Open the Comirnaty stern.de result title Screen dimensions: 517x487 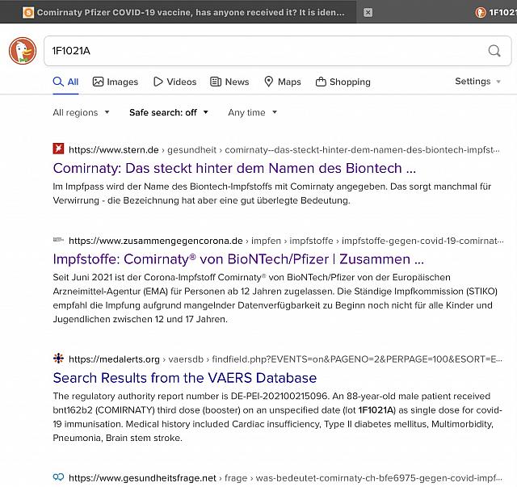tap(234, 168)
